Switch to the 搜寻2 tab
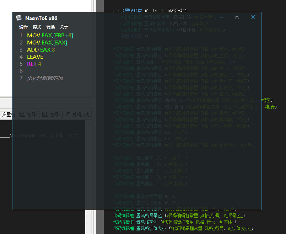This screenshot has height=234, width=286. (52, 115)
